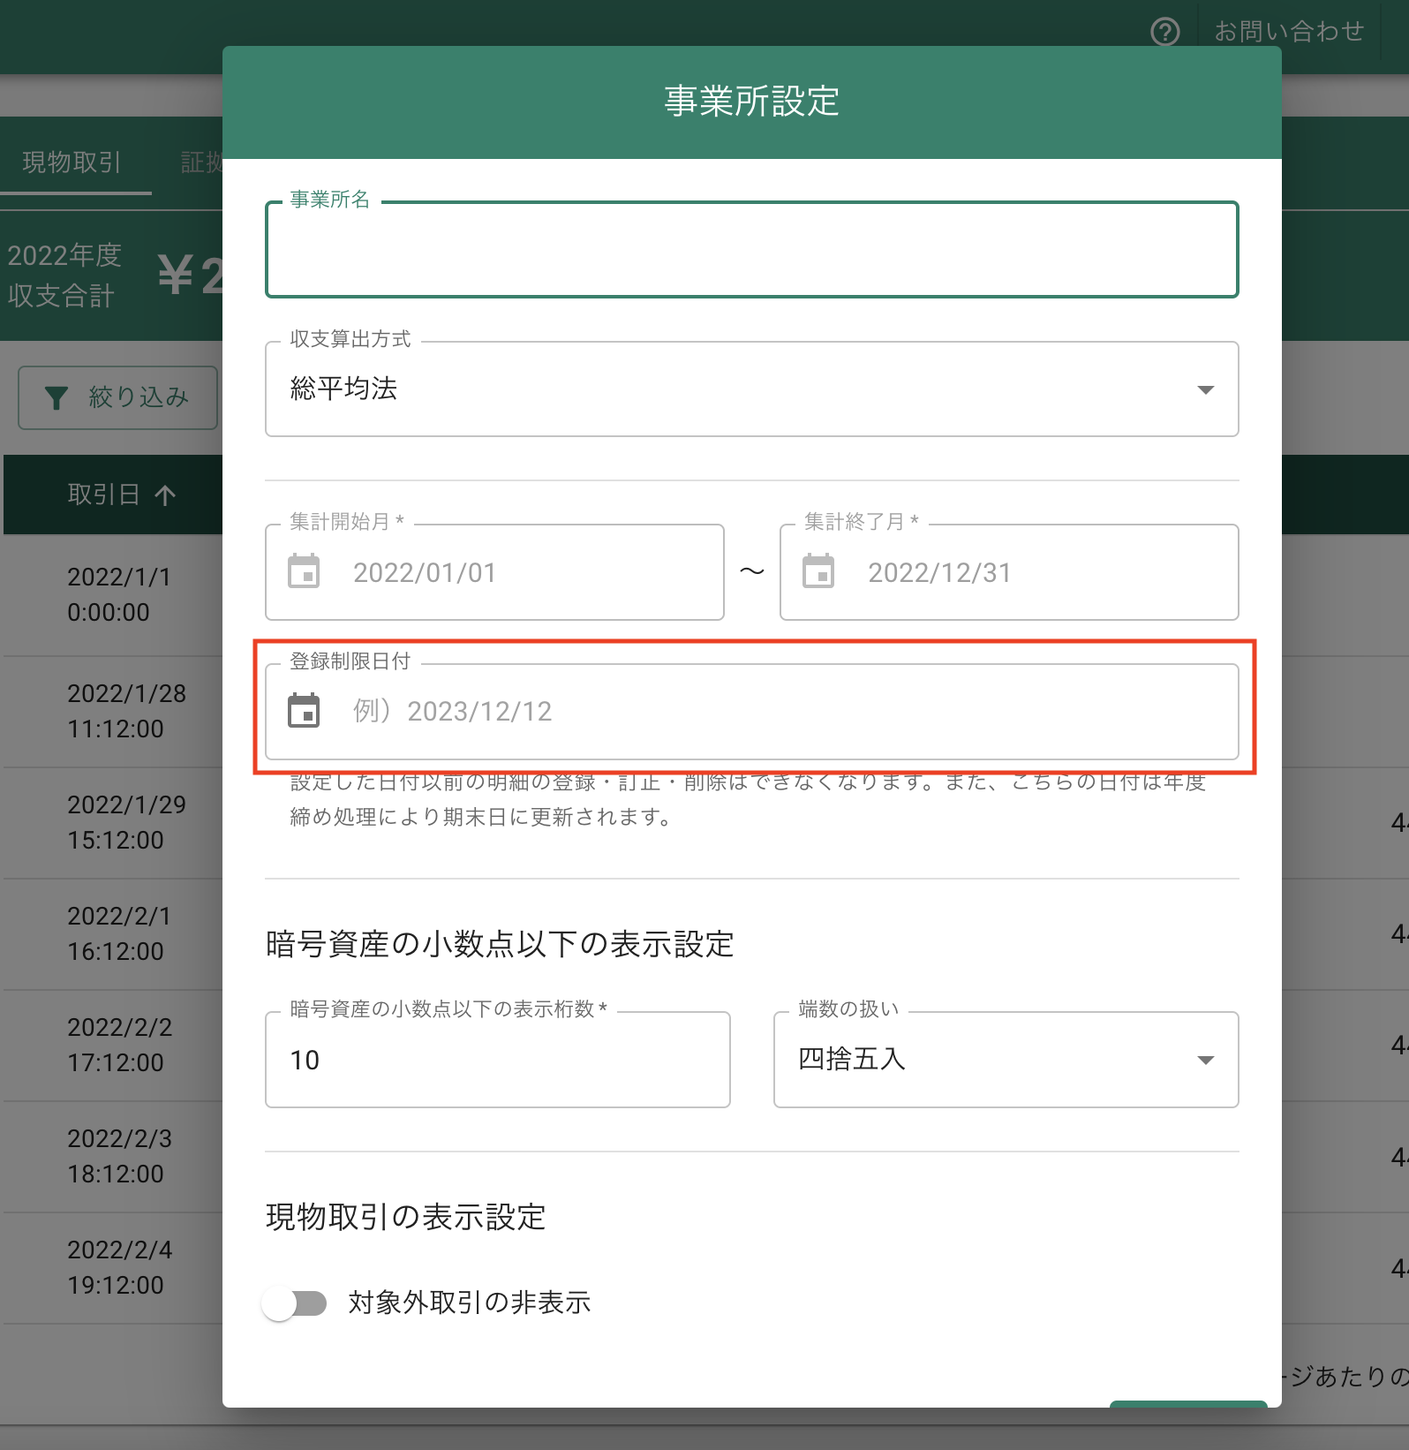Select row dated 2022/1/1 0:00:00
Viewport: 1409px width, 1450px height.
113,594
